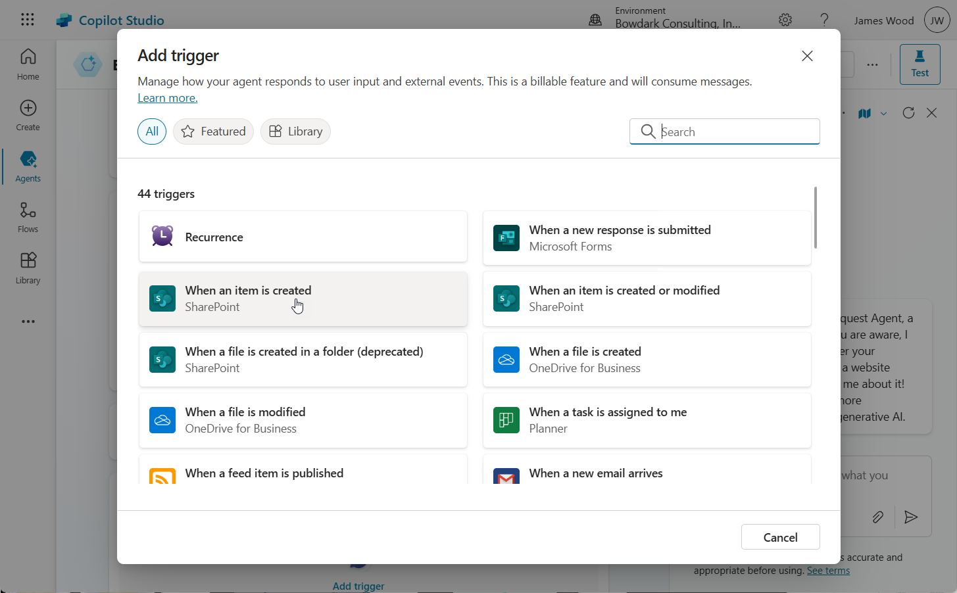Viewport: 957px width, 593px height.
Task: Select OneDrive When a file is created
Action: tap(647, 360)
